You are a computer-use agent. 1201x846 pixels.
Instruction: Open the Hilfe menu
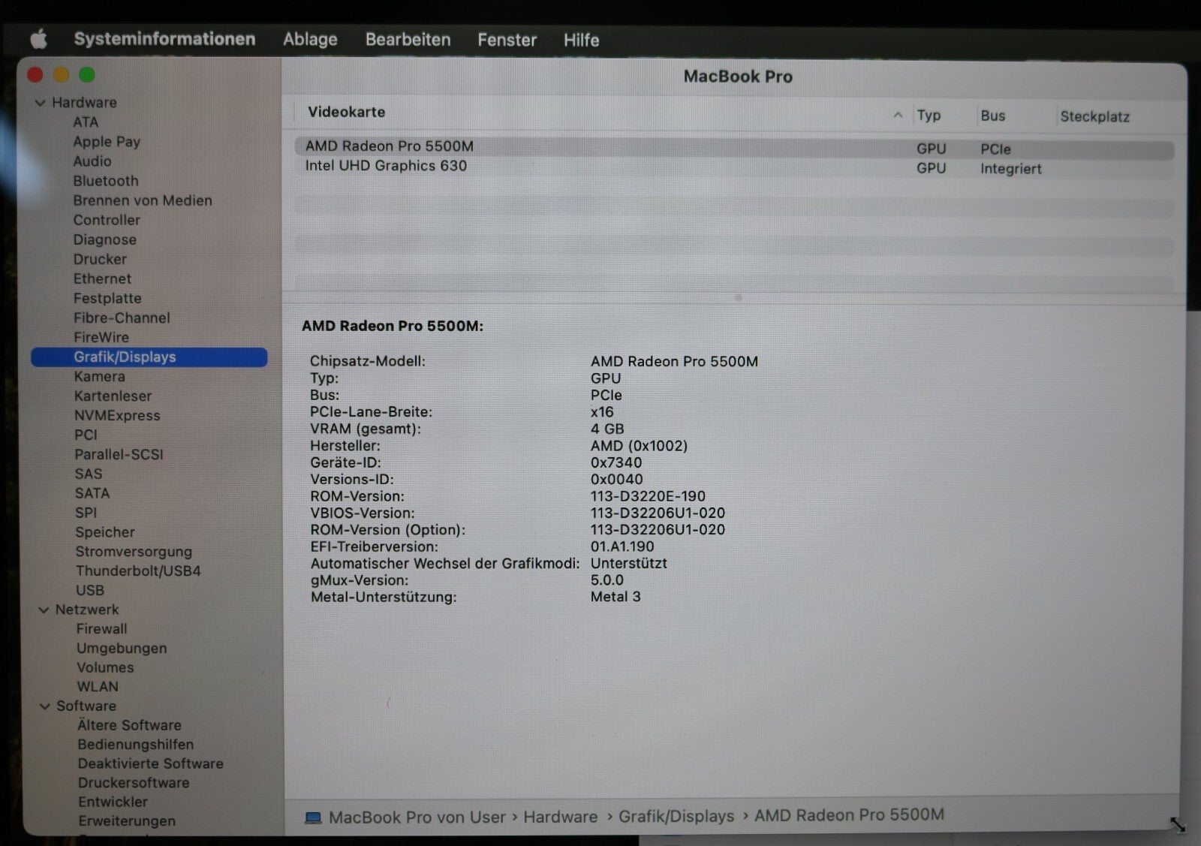click(x=580, y=40)
